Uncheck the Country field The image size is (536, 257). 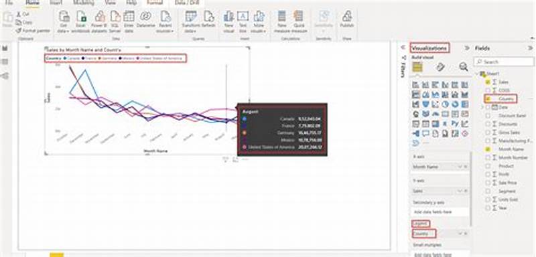pyautogui.click(x=488, y=98)
